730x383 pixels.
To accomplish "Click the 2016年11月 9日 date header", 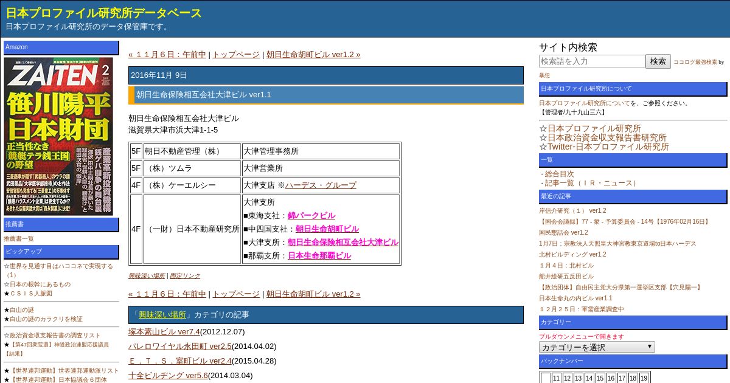I will point(159,75).
